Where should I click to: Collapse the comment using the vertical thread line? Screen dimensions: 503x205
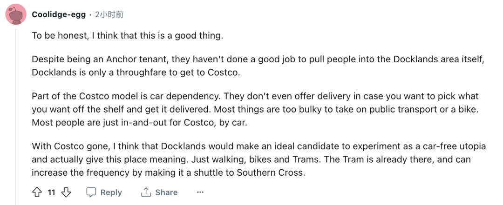(16, 115)
